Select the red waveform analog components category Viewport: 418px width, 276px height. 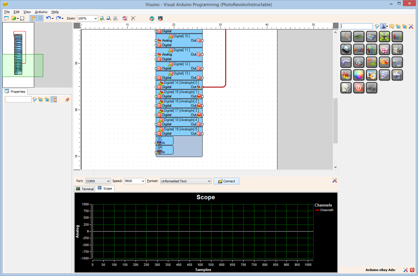(x=346, y=75)
